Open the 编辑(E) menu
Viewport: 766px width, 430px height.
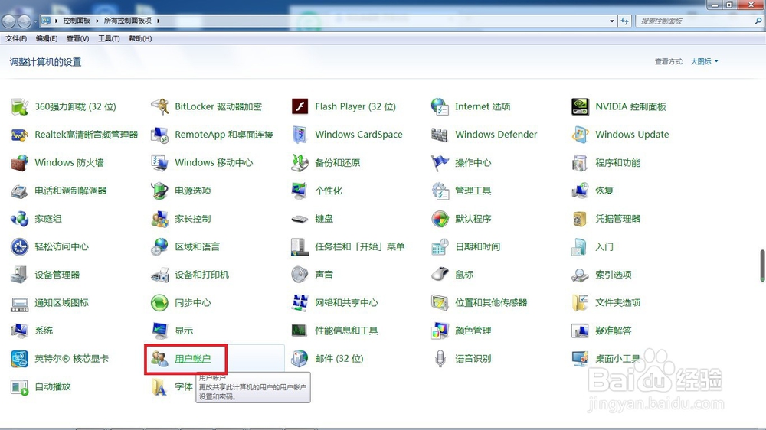pyautogui.click(x=47, y=38)
